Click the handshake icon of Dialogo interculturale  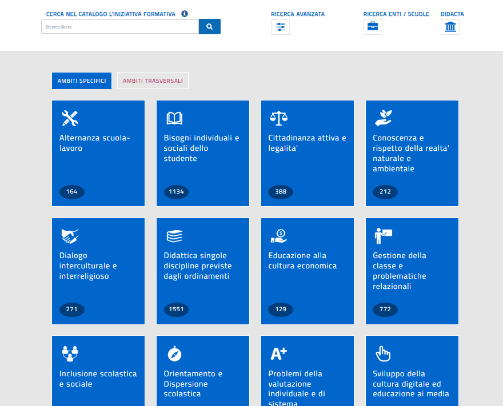[x=70, y=236]
